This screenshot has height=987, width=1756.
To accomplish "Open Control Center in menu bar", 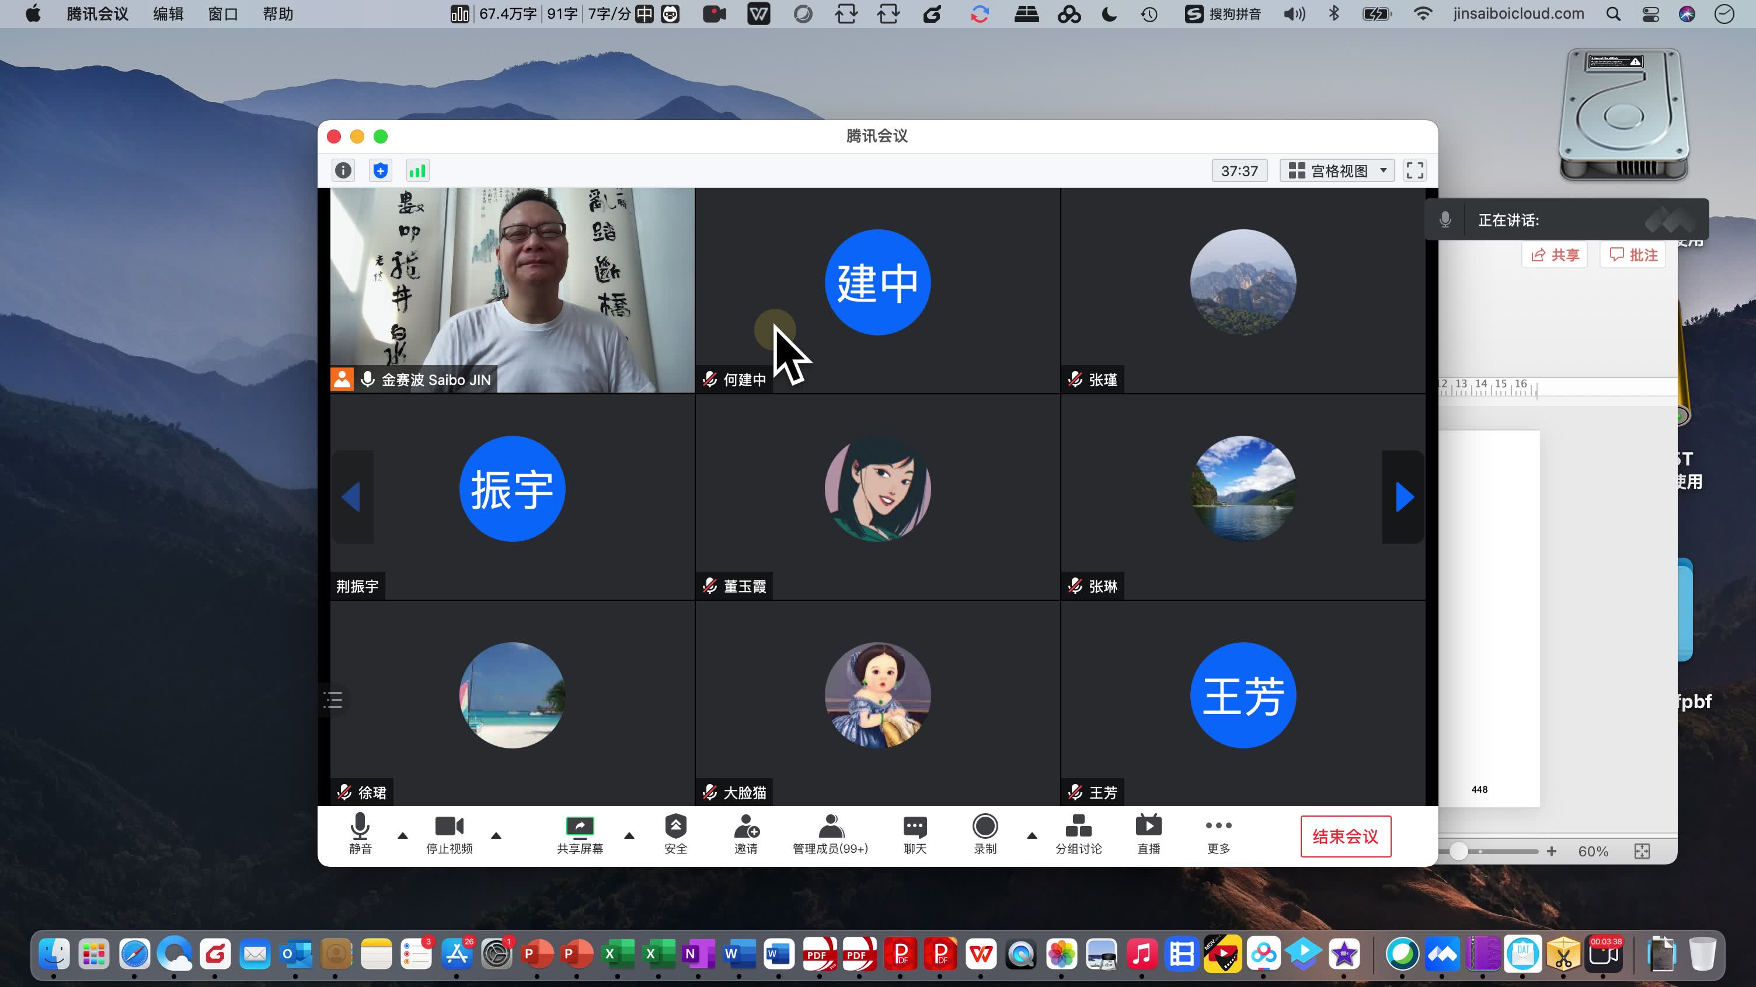I will click(x=1650, y=13).
